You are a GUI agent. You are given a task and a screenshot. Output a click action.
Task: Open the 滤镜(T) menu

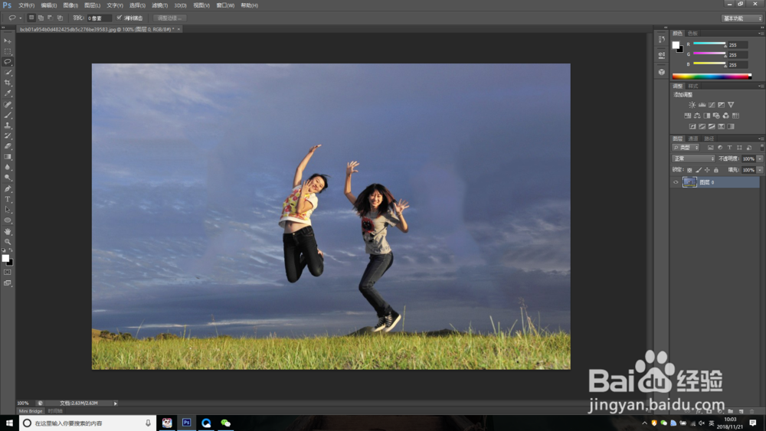tap(159, 5)
